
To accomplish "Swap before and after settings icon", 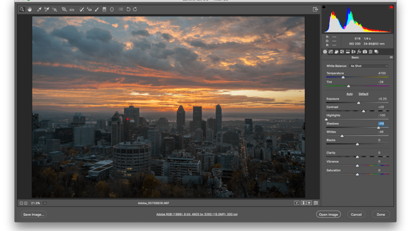I will point(303,203).
